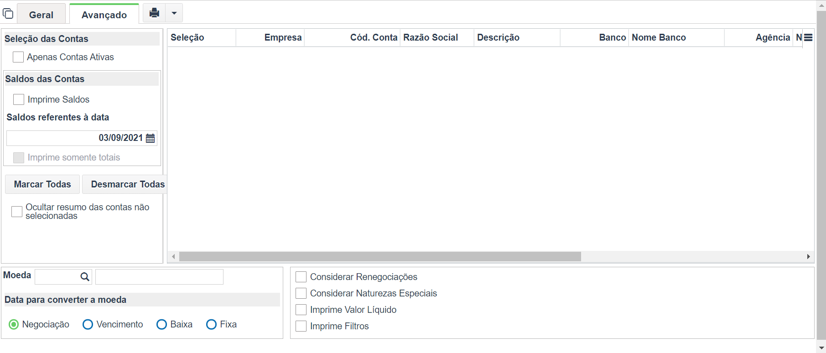Click the Moeda description text field

tap(159, 277)
